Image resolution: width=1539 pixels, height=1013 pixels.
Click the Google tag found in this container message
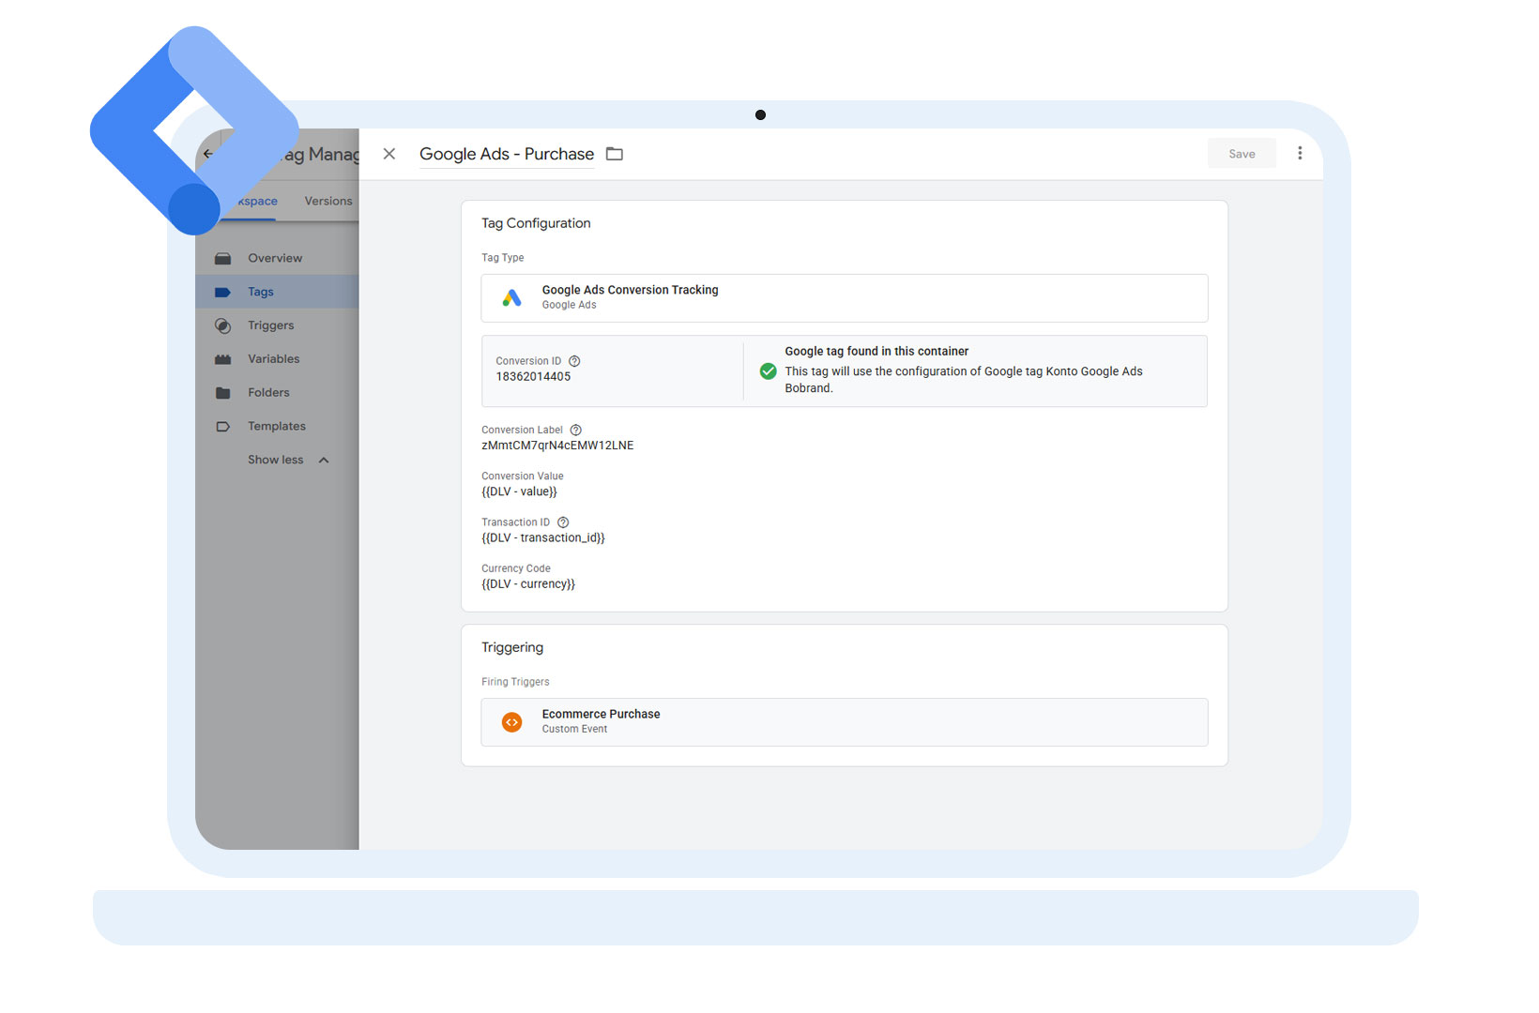coord(876,351)
